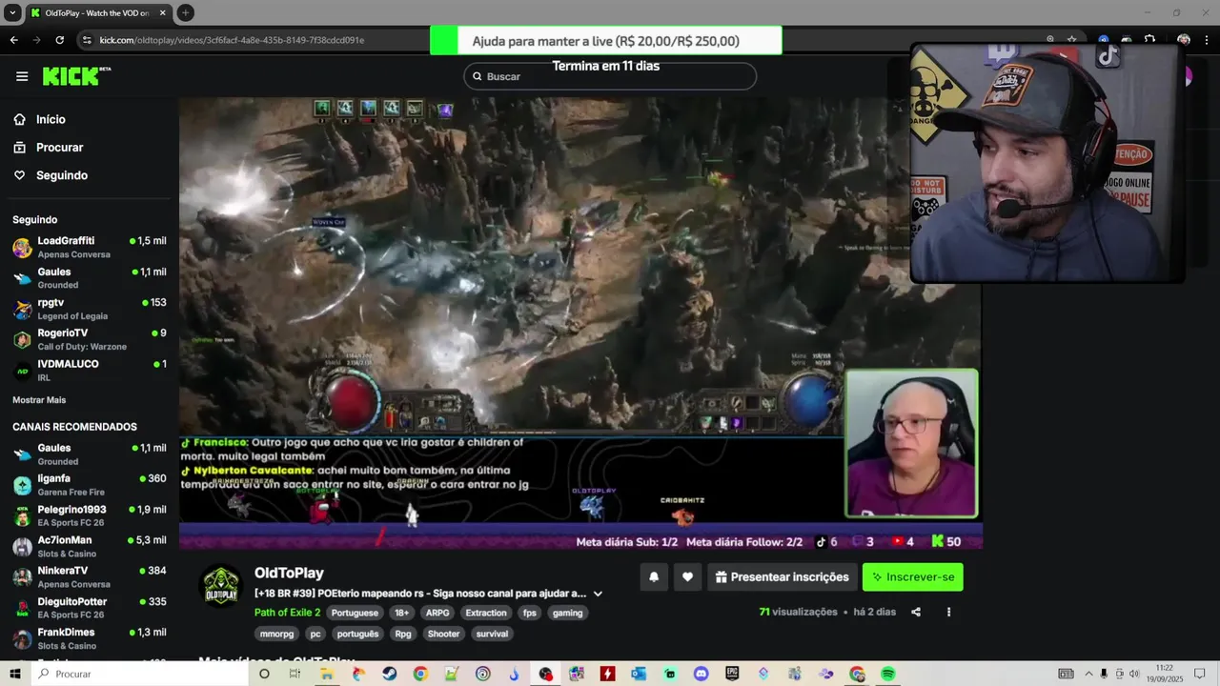Click the taskbar microphone icon
This screenshot has height=686, width=1220.
point(1104,674)
